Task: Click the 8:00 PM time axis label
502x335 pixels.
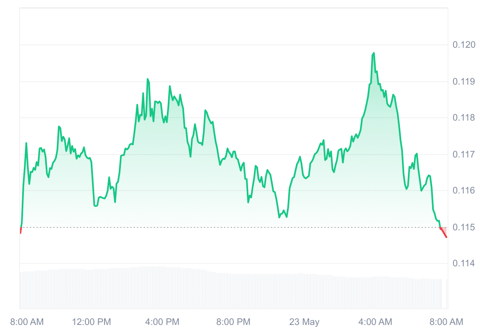Action: click(x=233, y=322)
